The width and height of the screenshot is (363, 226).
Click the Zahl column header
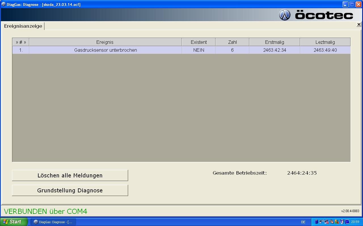[232, 42]
